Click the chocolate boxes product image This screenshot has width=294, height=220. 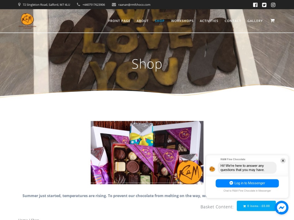tap(147, 152)
